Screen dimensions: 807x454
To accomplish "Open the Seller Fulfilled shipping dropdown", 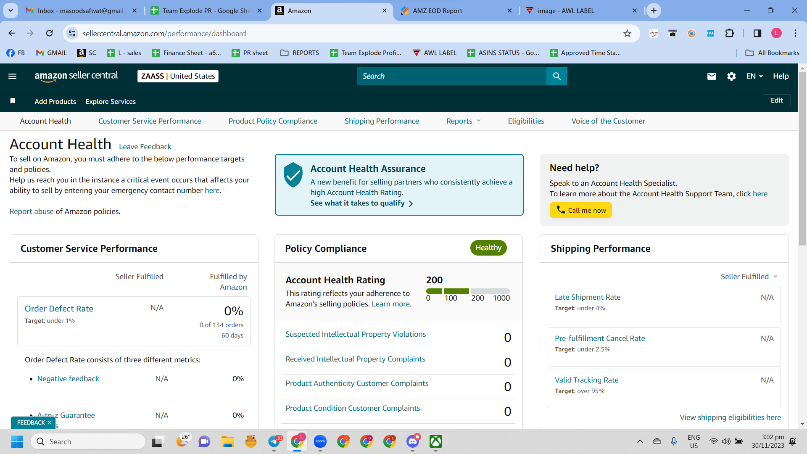I will (x=749, y=277).
